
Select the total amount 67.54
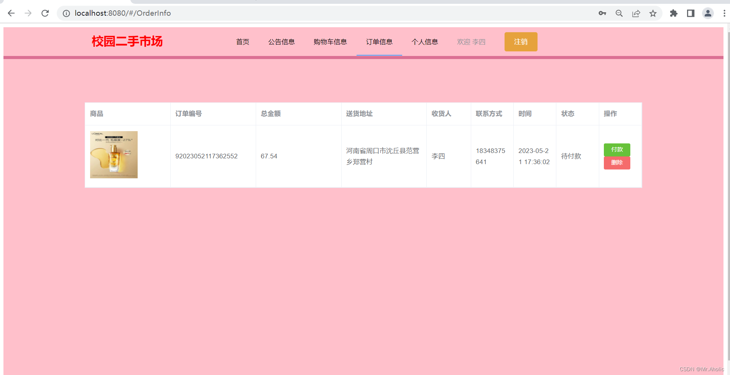tap(269, 156)
